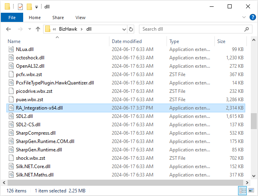Sort by the Date modified column
The image size is (258, 196).
(x=127, y=41)
